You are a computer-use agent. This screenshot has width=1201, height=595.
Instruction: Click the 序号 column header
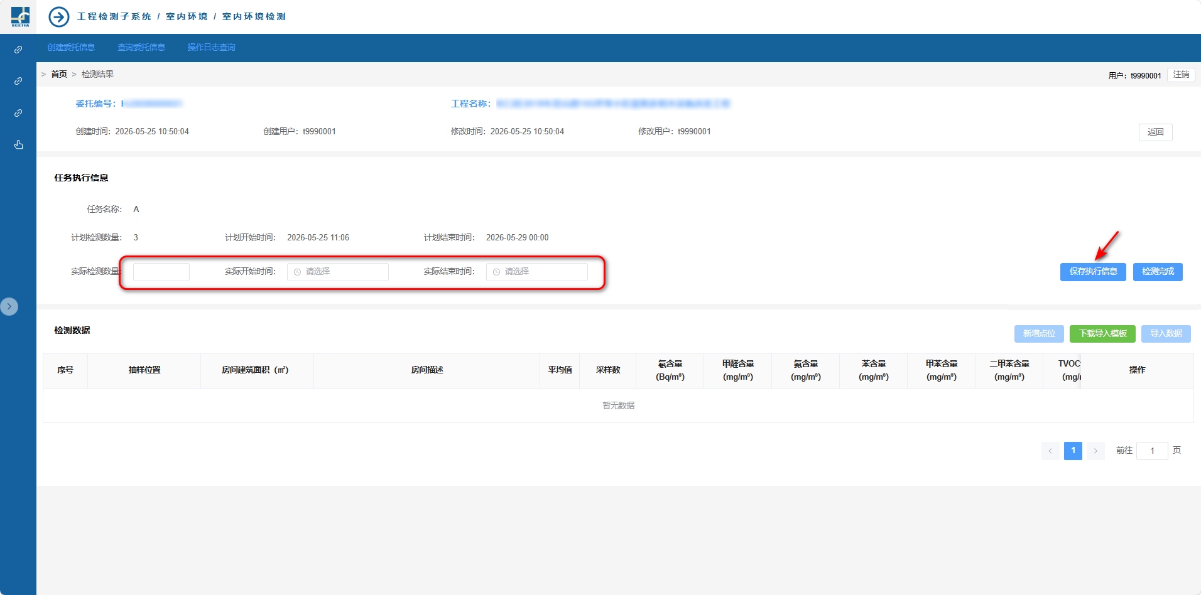[65, 370]
